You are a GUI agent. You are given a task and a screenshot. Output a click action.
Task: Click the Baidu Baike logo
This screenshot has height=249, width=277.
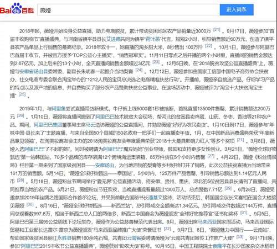(17, 9)
